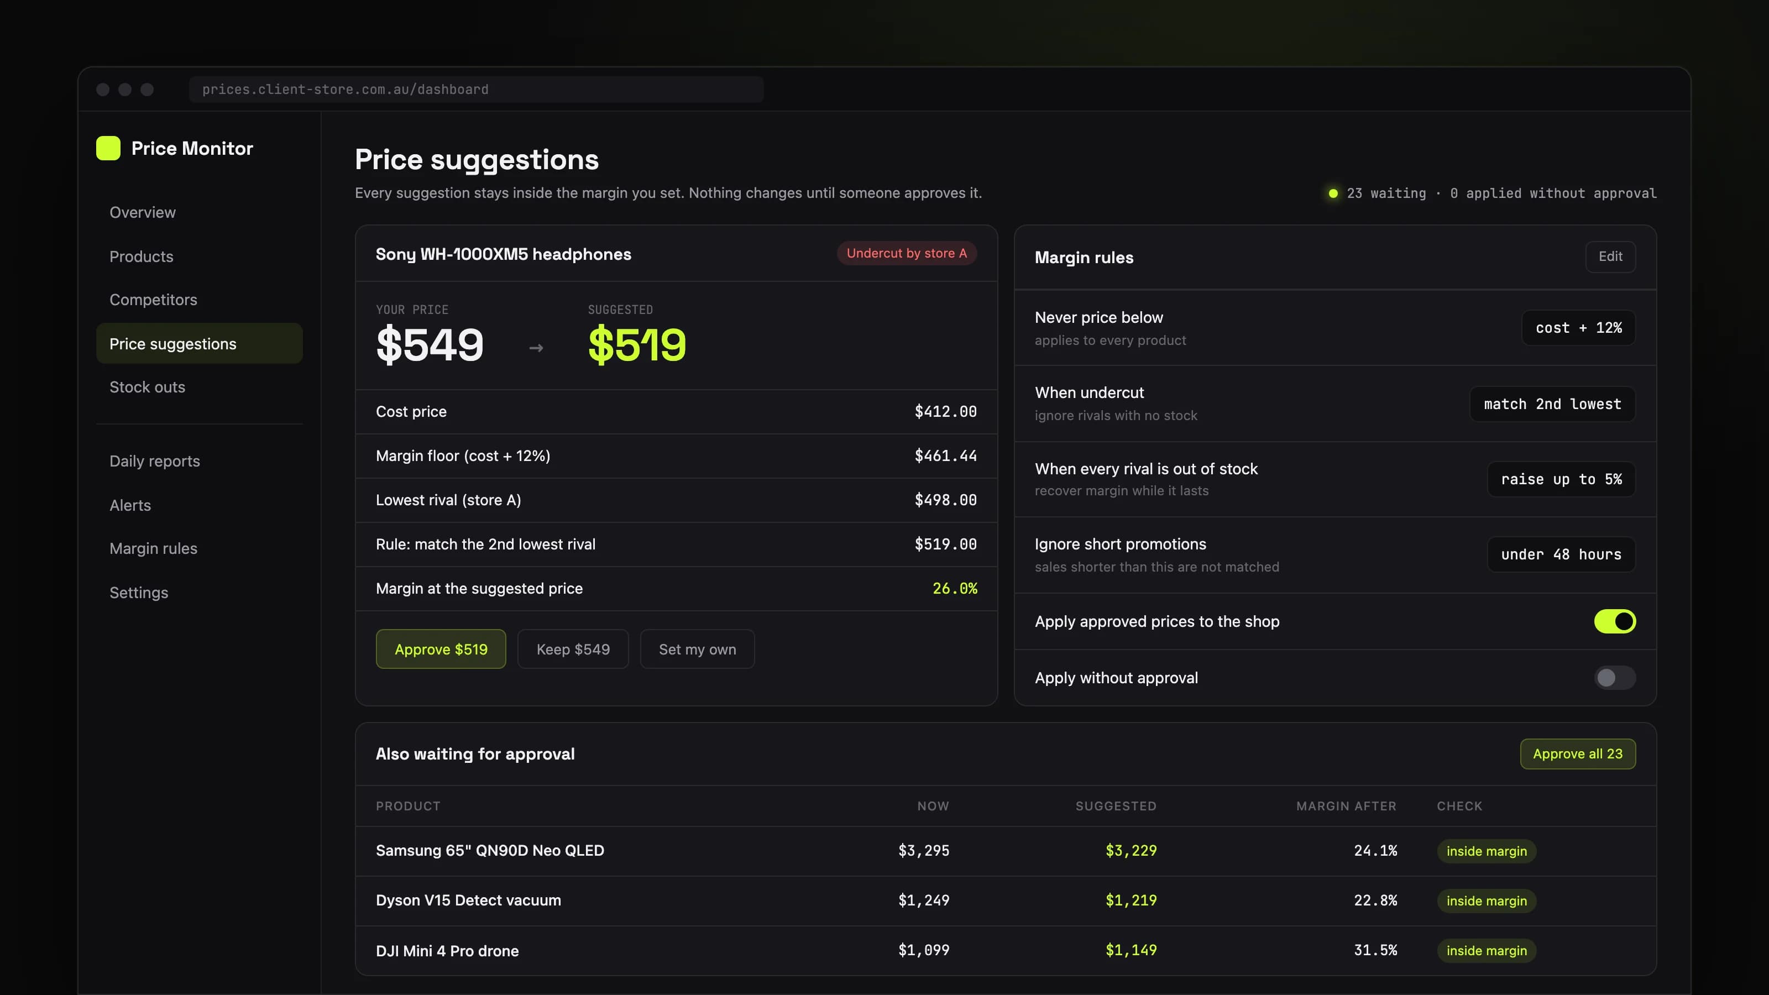Open the match 2nd lowest rule value
This screenshot has width=1769, height=995.
[x=1552, y=404]
